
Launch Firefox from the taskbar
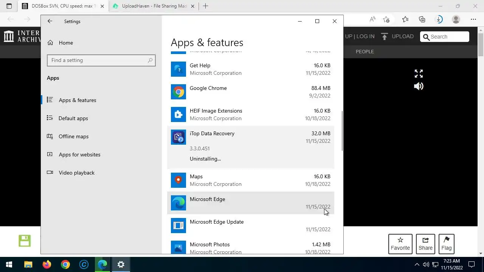point(47,264)
